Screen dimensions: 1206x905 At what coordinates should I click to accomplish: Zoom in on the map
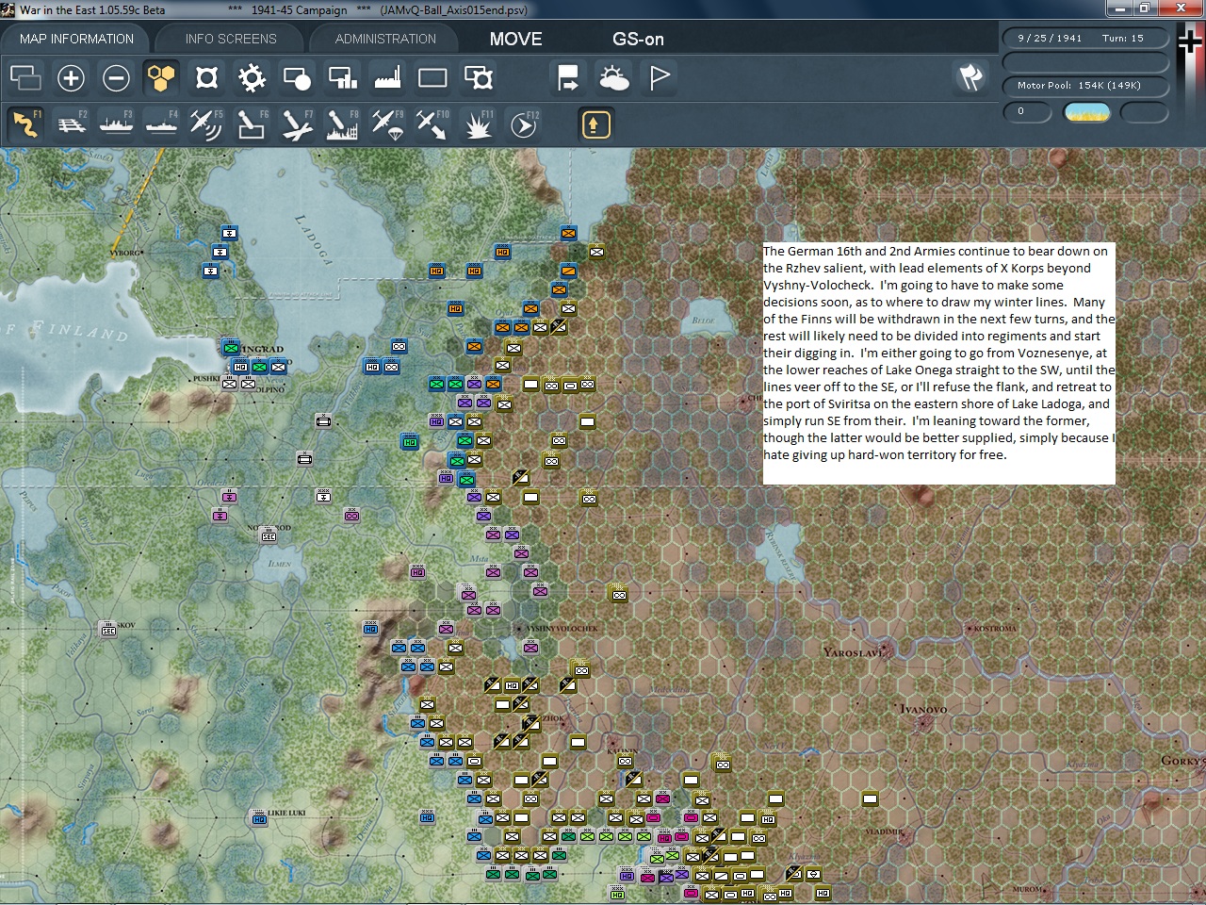click(71, 77)
